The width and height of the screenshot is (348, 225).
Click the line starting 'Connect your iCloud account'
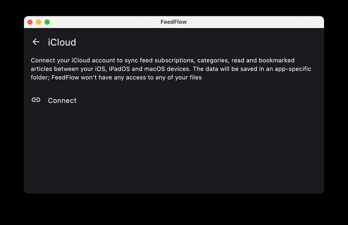163,60
